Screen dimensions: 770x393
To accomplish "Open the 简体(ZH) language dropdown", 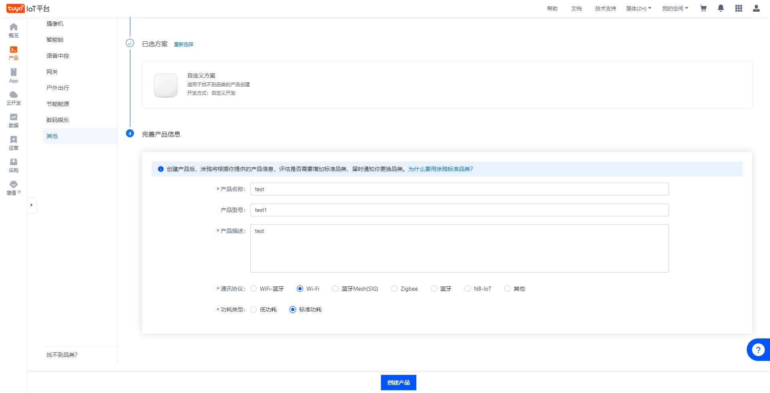I will 638,8.
